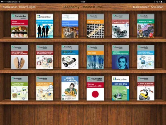Viewport: 166px width, 125px height.
Task: Open the Gender Mainstreaming mint.online course
Action: click(45, 26)
